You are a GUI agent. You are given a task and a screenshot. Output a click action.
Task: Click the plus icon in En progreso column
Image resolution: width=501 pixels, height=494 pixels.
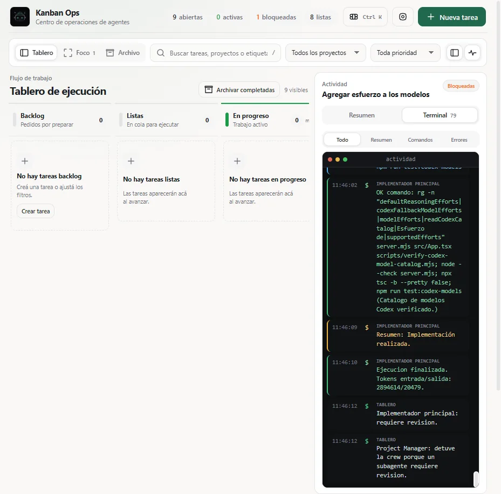237,161
